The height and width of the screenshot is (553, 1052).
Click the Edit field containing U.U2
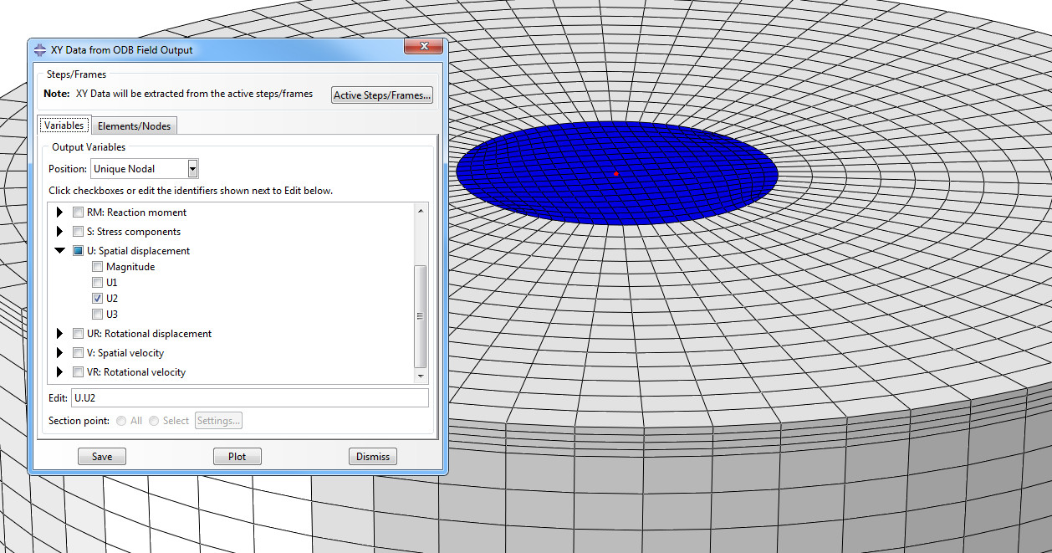(x=250, y=398)
